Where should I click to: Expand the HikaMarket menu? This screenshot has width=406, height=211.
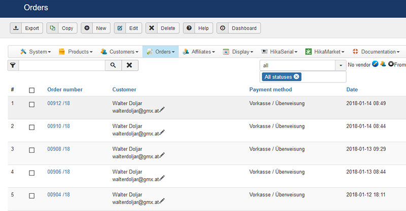click(x=325, y=52)
